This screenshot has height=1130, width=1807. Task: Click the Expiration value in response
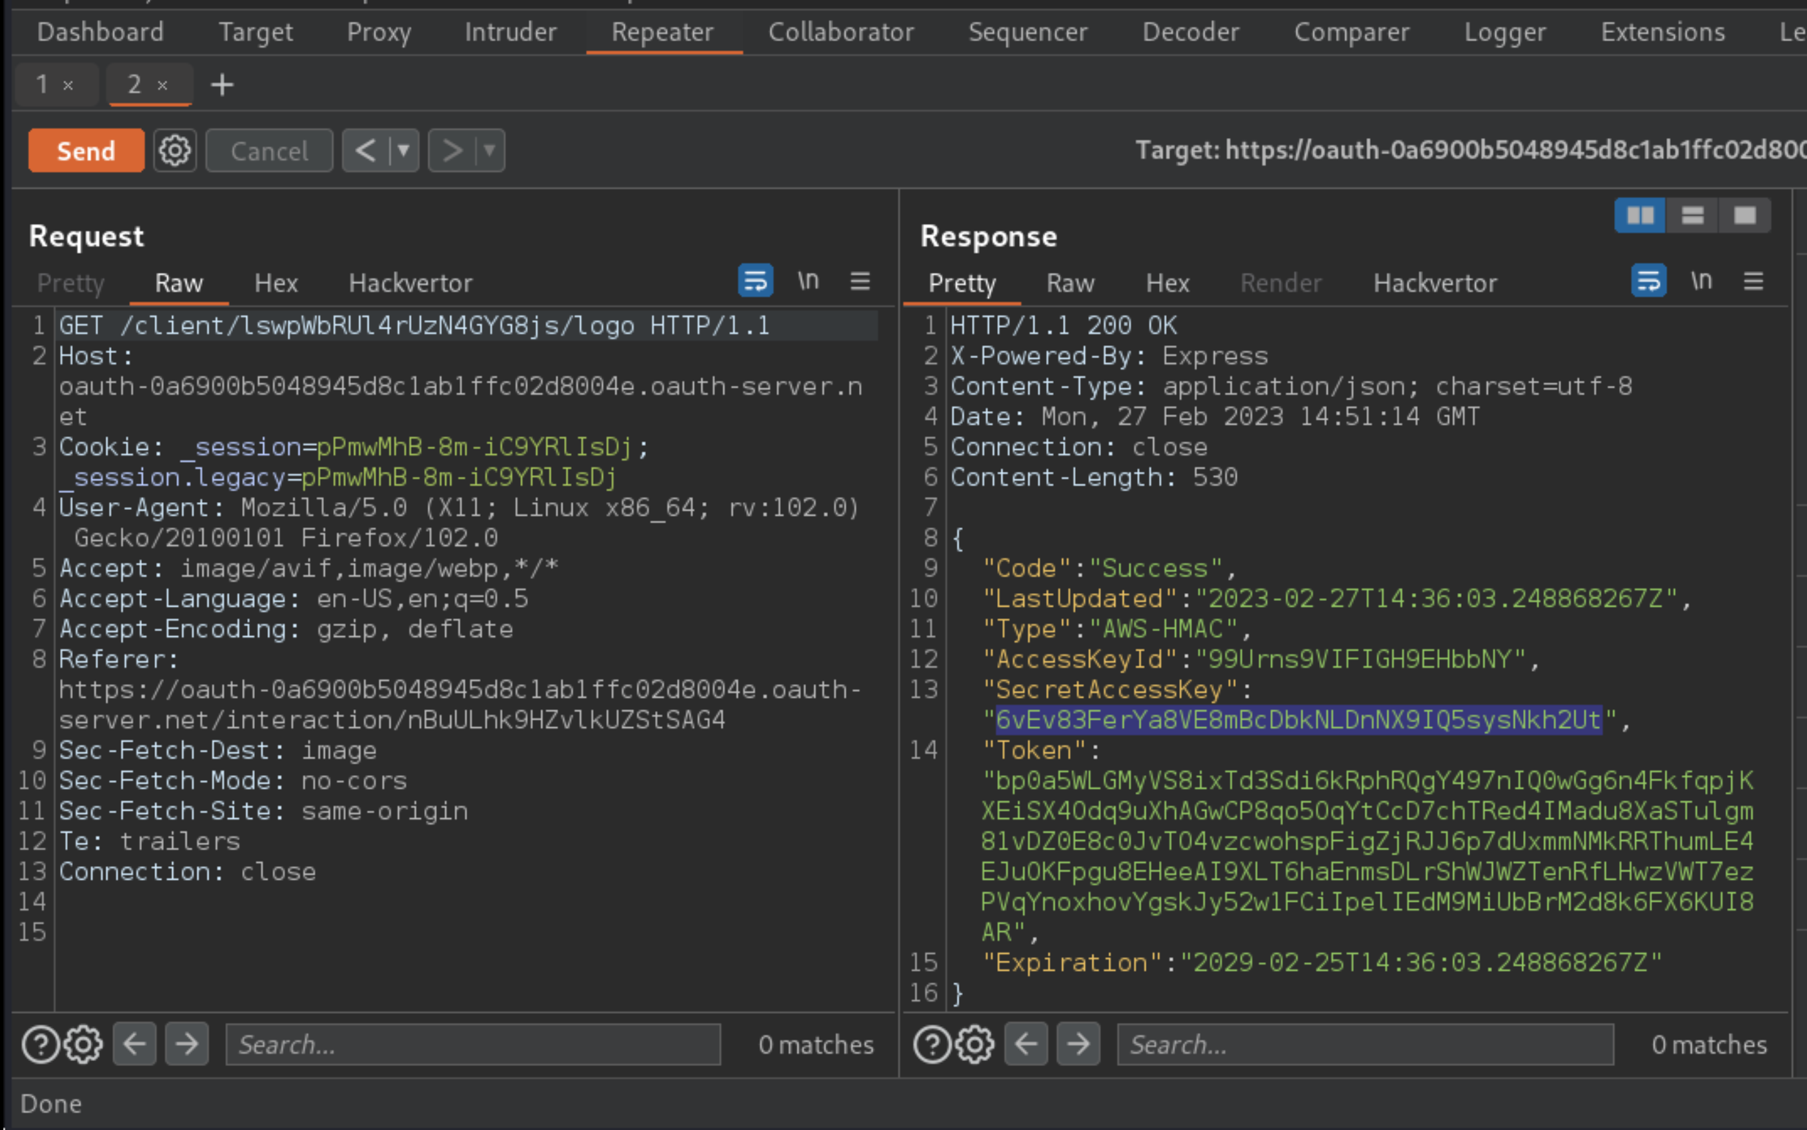1420,963
